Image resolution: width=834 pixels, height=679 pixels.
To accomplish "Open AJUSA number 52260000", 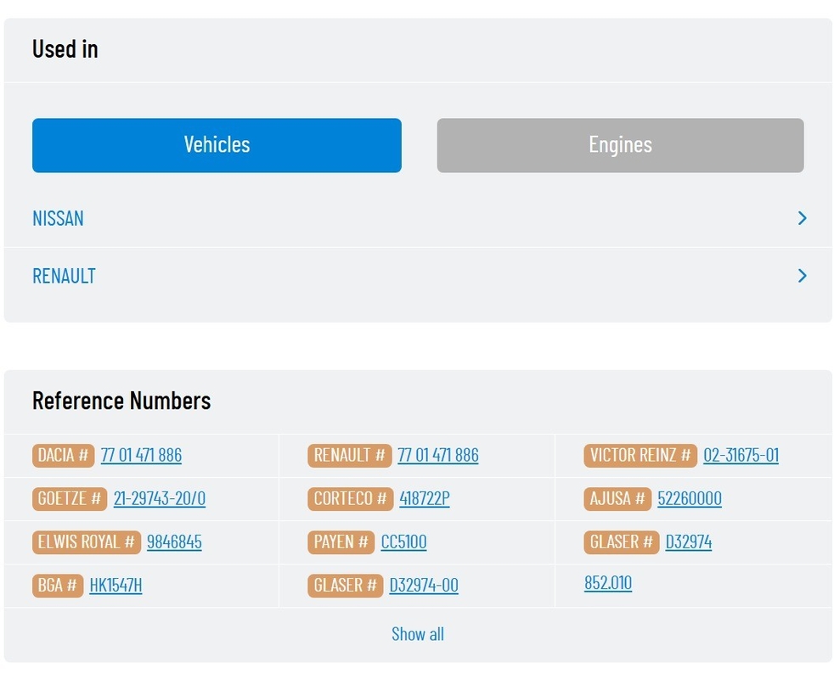I will tap(690, 499).
